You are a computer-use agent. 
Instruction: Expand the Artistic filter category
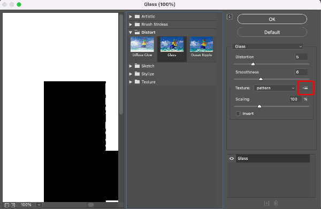[131, 17]
